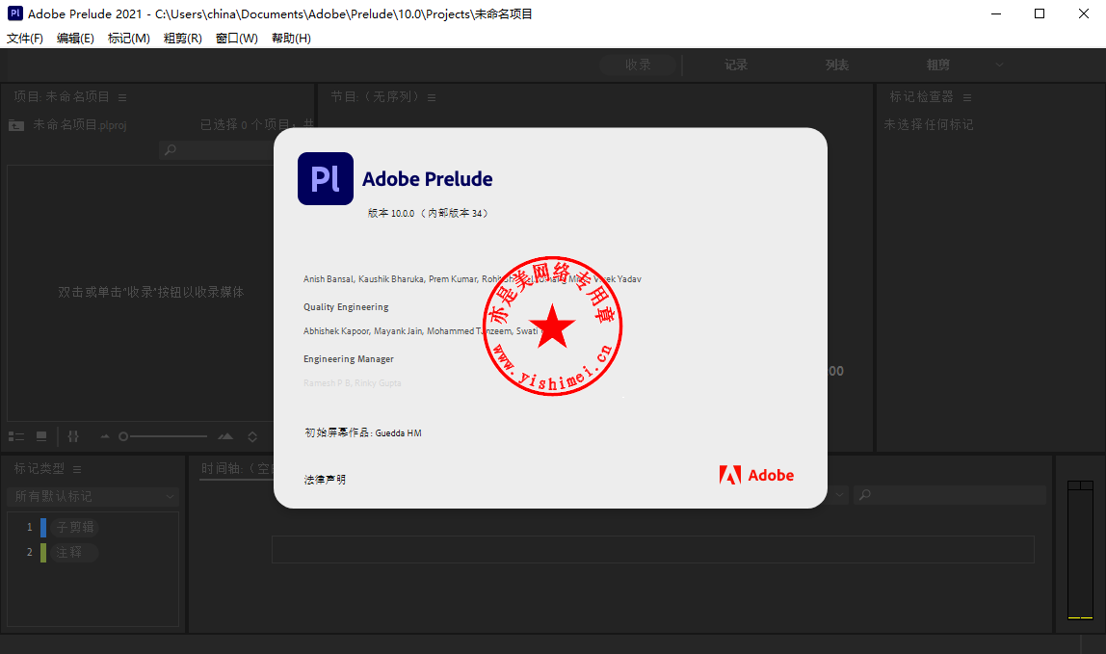Viewport: 1106px width, 654px height.
Task: Open the 标记(M) menu
Action: (128, 39)
